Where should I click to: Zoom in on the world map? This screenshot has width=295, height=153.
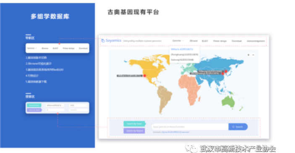pos(248,55)
